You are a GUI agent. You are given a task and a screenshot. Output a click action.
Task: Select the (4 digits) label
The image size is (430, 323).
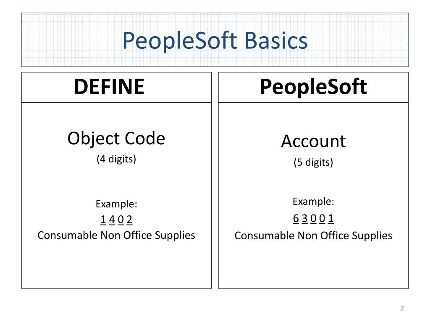116,159
